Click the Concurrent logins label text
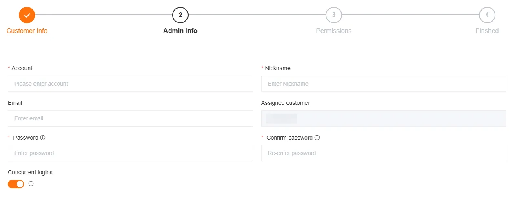Image resolution: width=515 pixels, height=200 pixels. 30,172
